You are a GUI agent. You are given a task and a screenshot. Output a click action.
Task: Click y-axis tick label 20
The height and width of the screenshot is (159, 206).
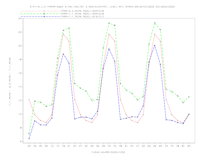(20, 46)
